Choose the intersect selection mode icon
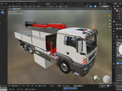The height and width of the screenshot is (91, 122). tap(21, 9)
